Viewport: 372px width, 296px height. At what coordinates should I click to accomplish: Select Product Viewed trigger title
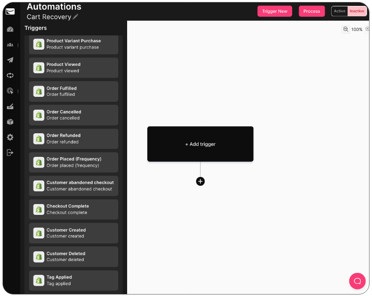[64, 64]
